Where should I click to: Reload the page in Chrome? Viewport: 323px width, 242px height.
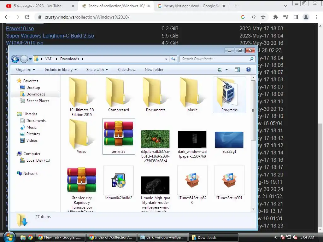[x=27, y=17]
